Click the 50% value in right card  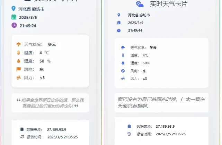pyautogui.click(x=146, y=63)
